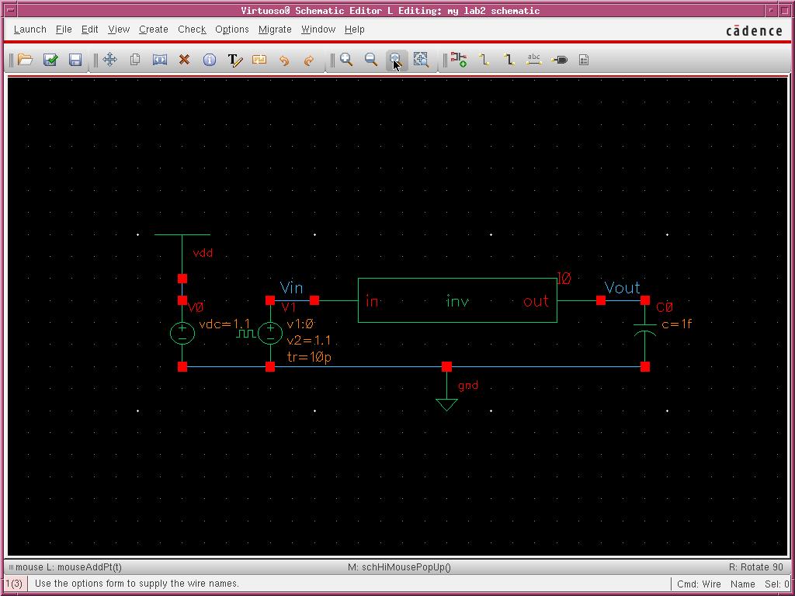The width and height of the screenshot is (795, 596).
Task: Undo the last action
Action: 284,61
